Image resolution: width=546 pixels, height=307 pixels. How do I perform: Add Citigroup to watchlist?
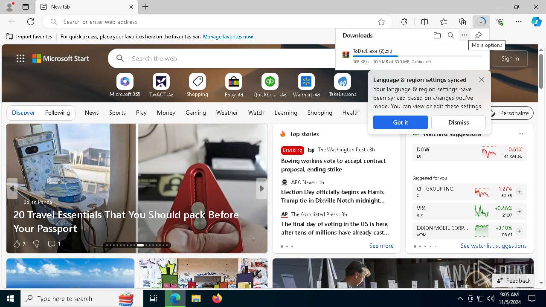pyautogui.click(x=519, y=192)
